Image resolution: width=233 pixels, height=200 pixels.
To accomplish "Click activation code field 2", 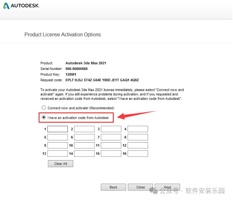I will tap(84, 129).
